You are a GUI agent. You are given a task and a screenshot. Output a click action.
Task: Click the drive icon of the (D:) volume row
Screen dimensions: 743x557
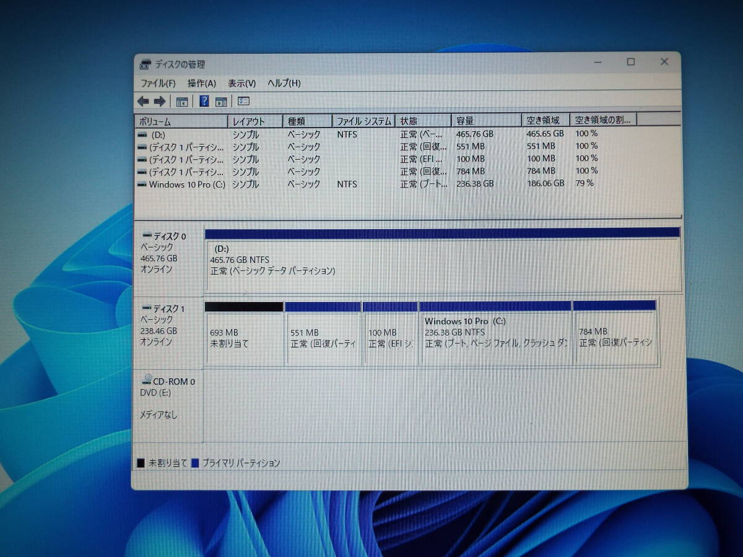pos(142,134)
